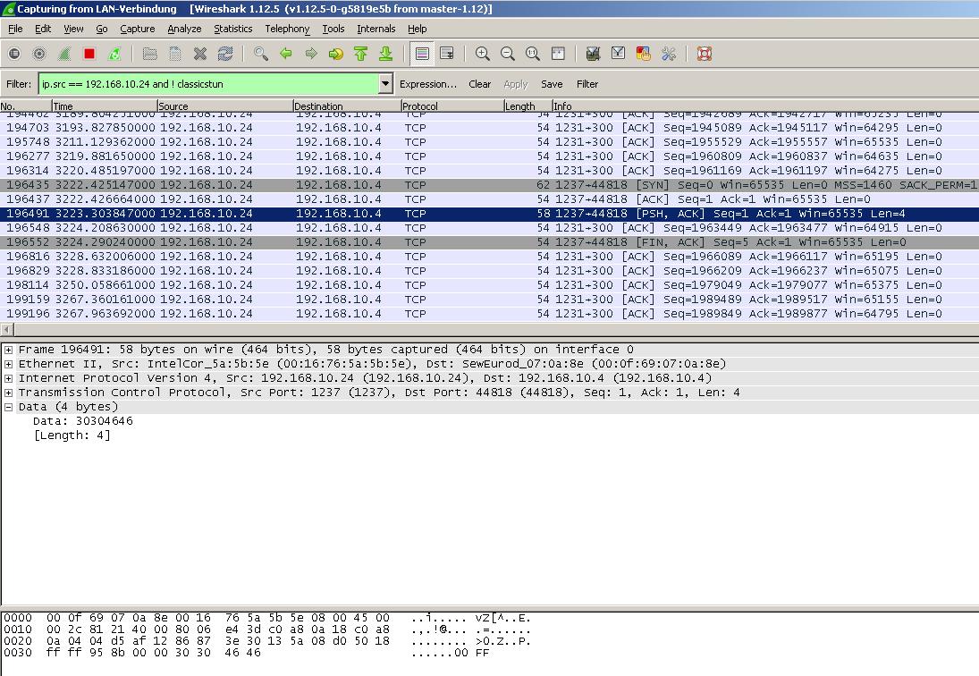This screenshot has height=676, width=979.
Task: Restart the current capture icon
Action: (x=114, y=54)
